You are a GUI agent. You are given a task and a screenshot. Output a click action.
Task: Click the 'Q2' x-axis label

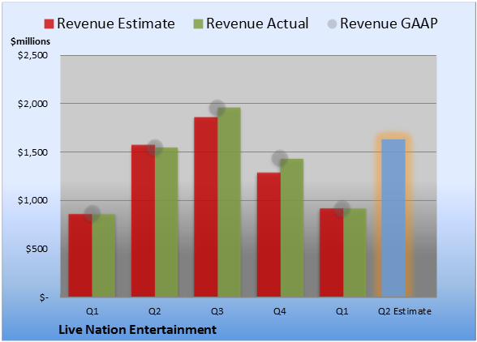click(154, 311)
